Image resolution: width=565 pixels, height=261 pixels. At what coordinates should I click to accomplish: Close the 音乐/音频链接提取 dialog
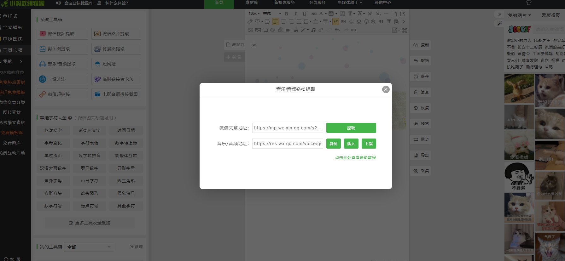pos(386,89)
